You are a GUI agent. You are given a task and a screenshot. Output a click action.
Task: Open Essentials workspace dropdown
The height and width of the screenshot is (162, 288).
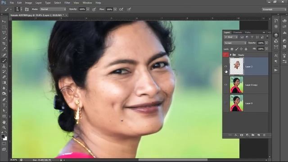(274, 9)
